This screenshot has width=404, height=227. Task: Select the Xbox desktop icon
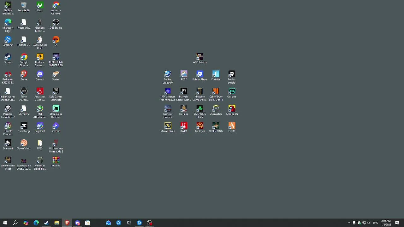[x=40, y=7]
